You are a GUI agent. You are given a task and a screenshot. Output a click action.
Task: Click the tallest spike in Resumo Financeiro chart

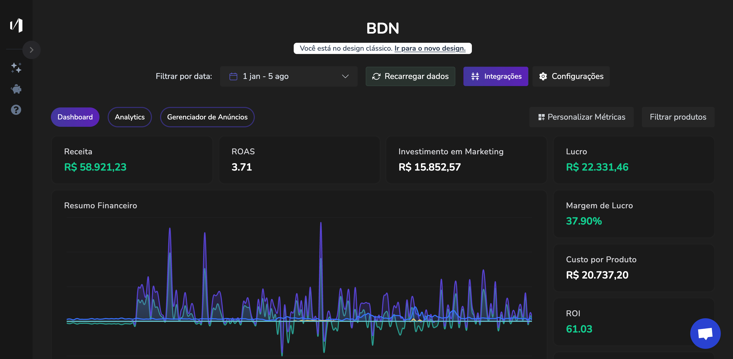click(x=321, y=225)
